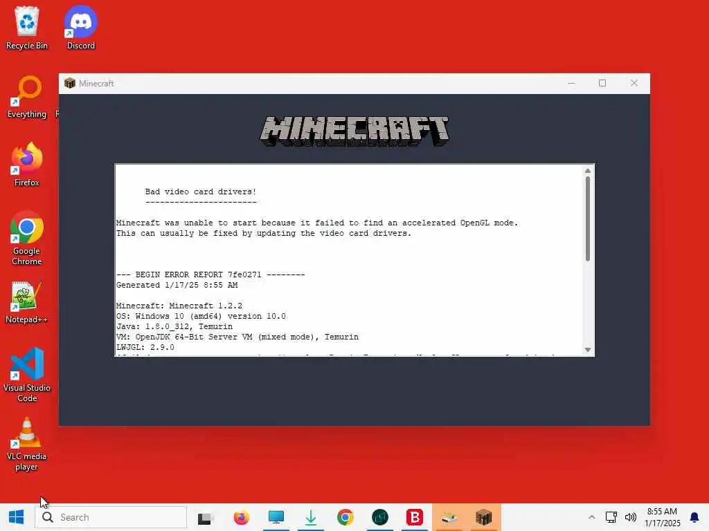Select the Minecraft crafting table taskbar icon
The height and width of the screenshot is (531, 709).
(x=483, y=517)
